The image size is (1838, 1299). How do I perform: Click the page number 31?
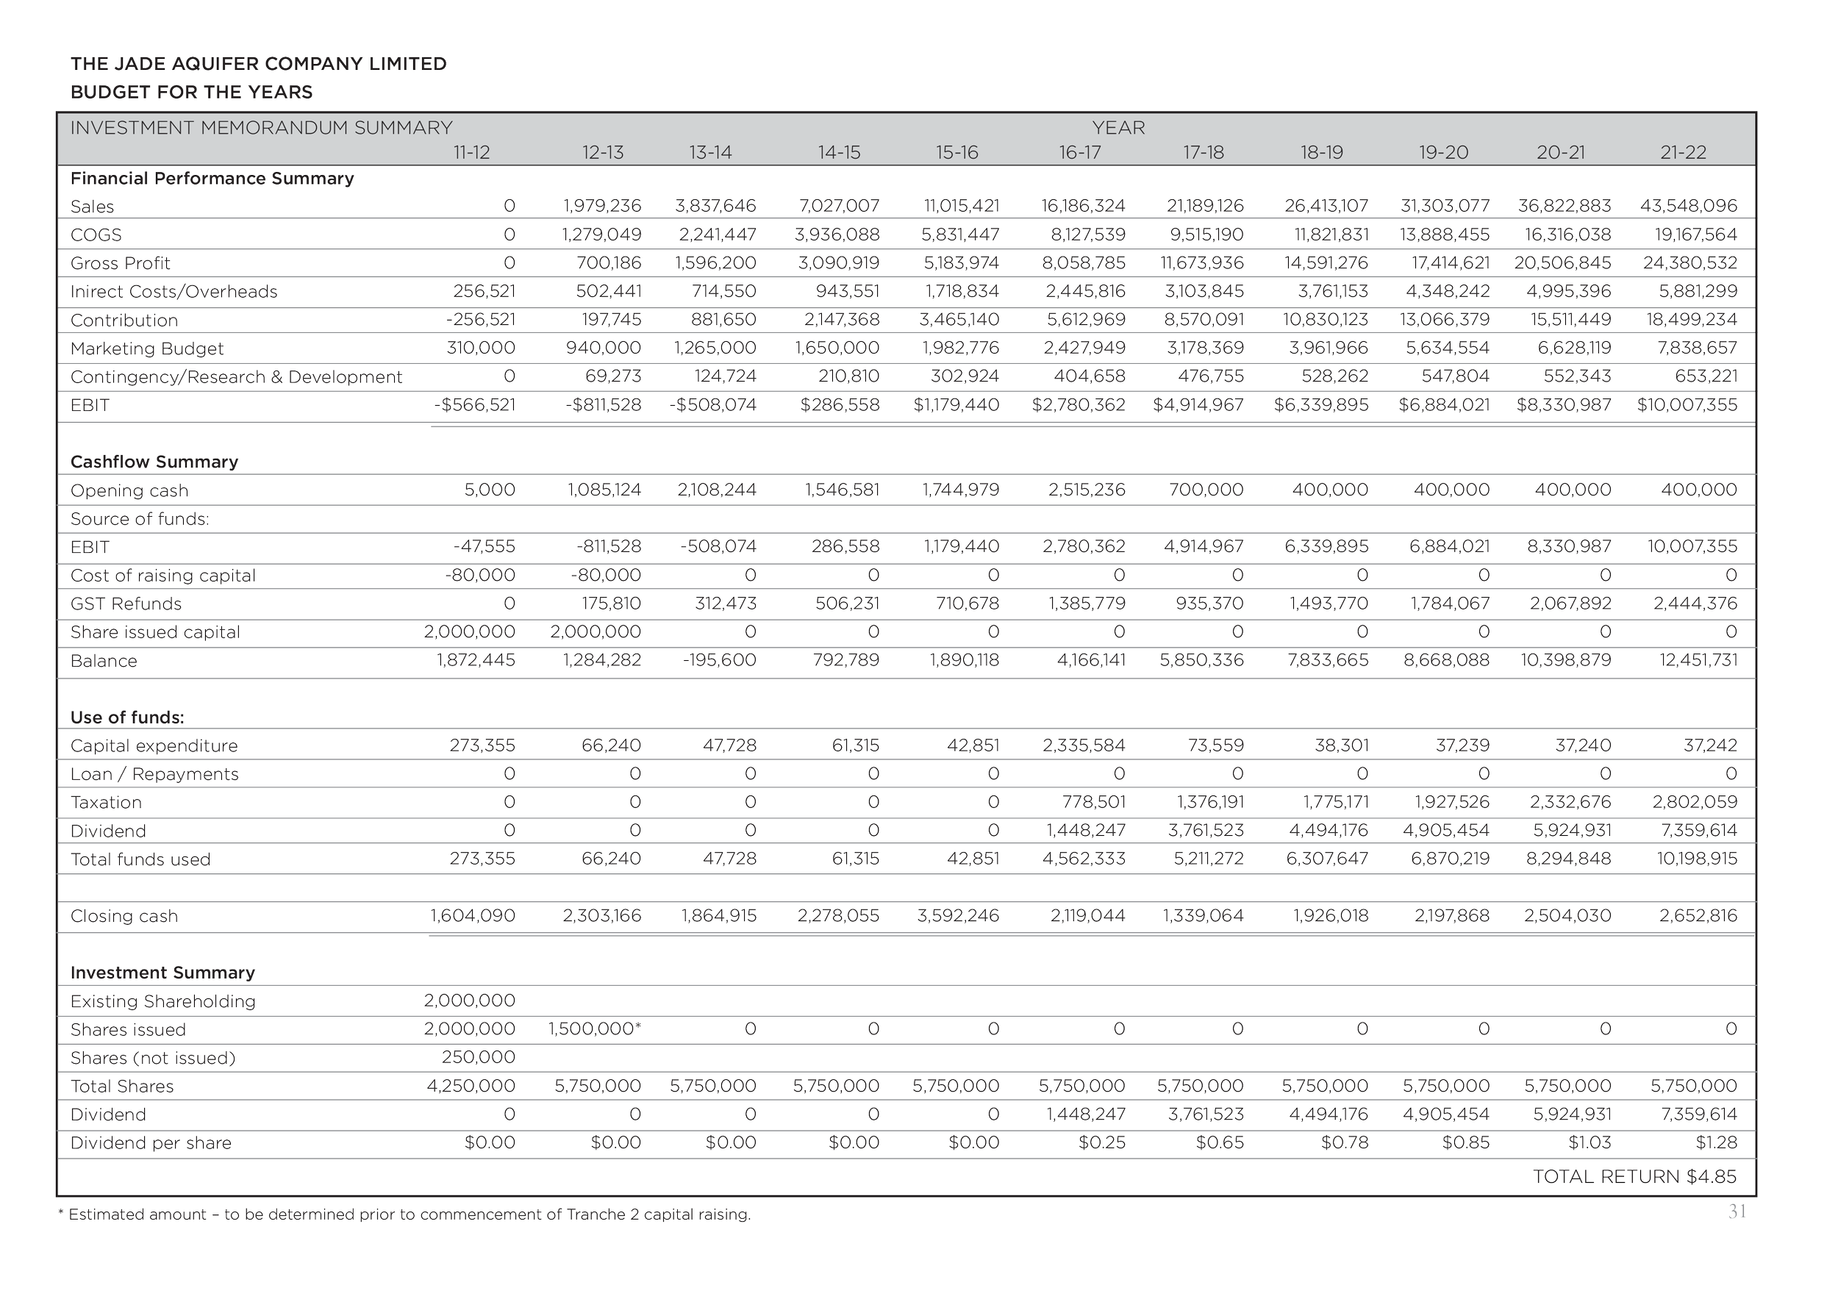(x=1737, y=1212)
